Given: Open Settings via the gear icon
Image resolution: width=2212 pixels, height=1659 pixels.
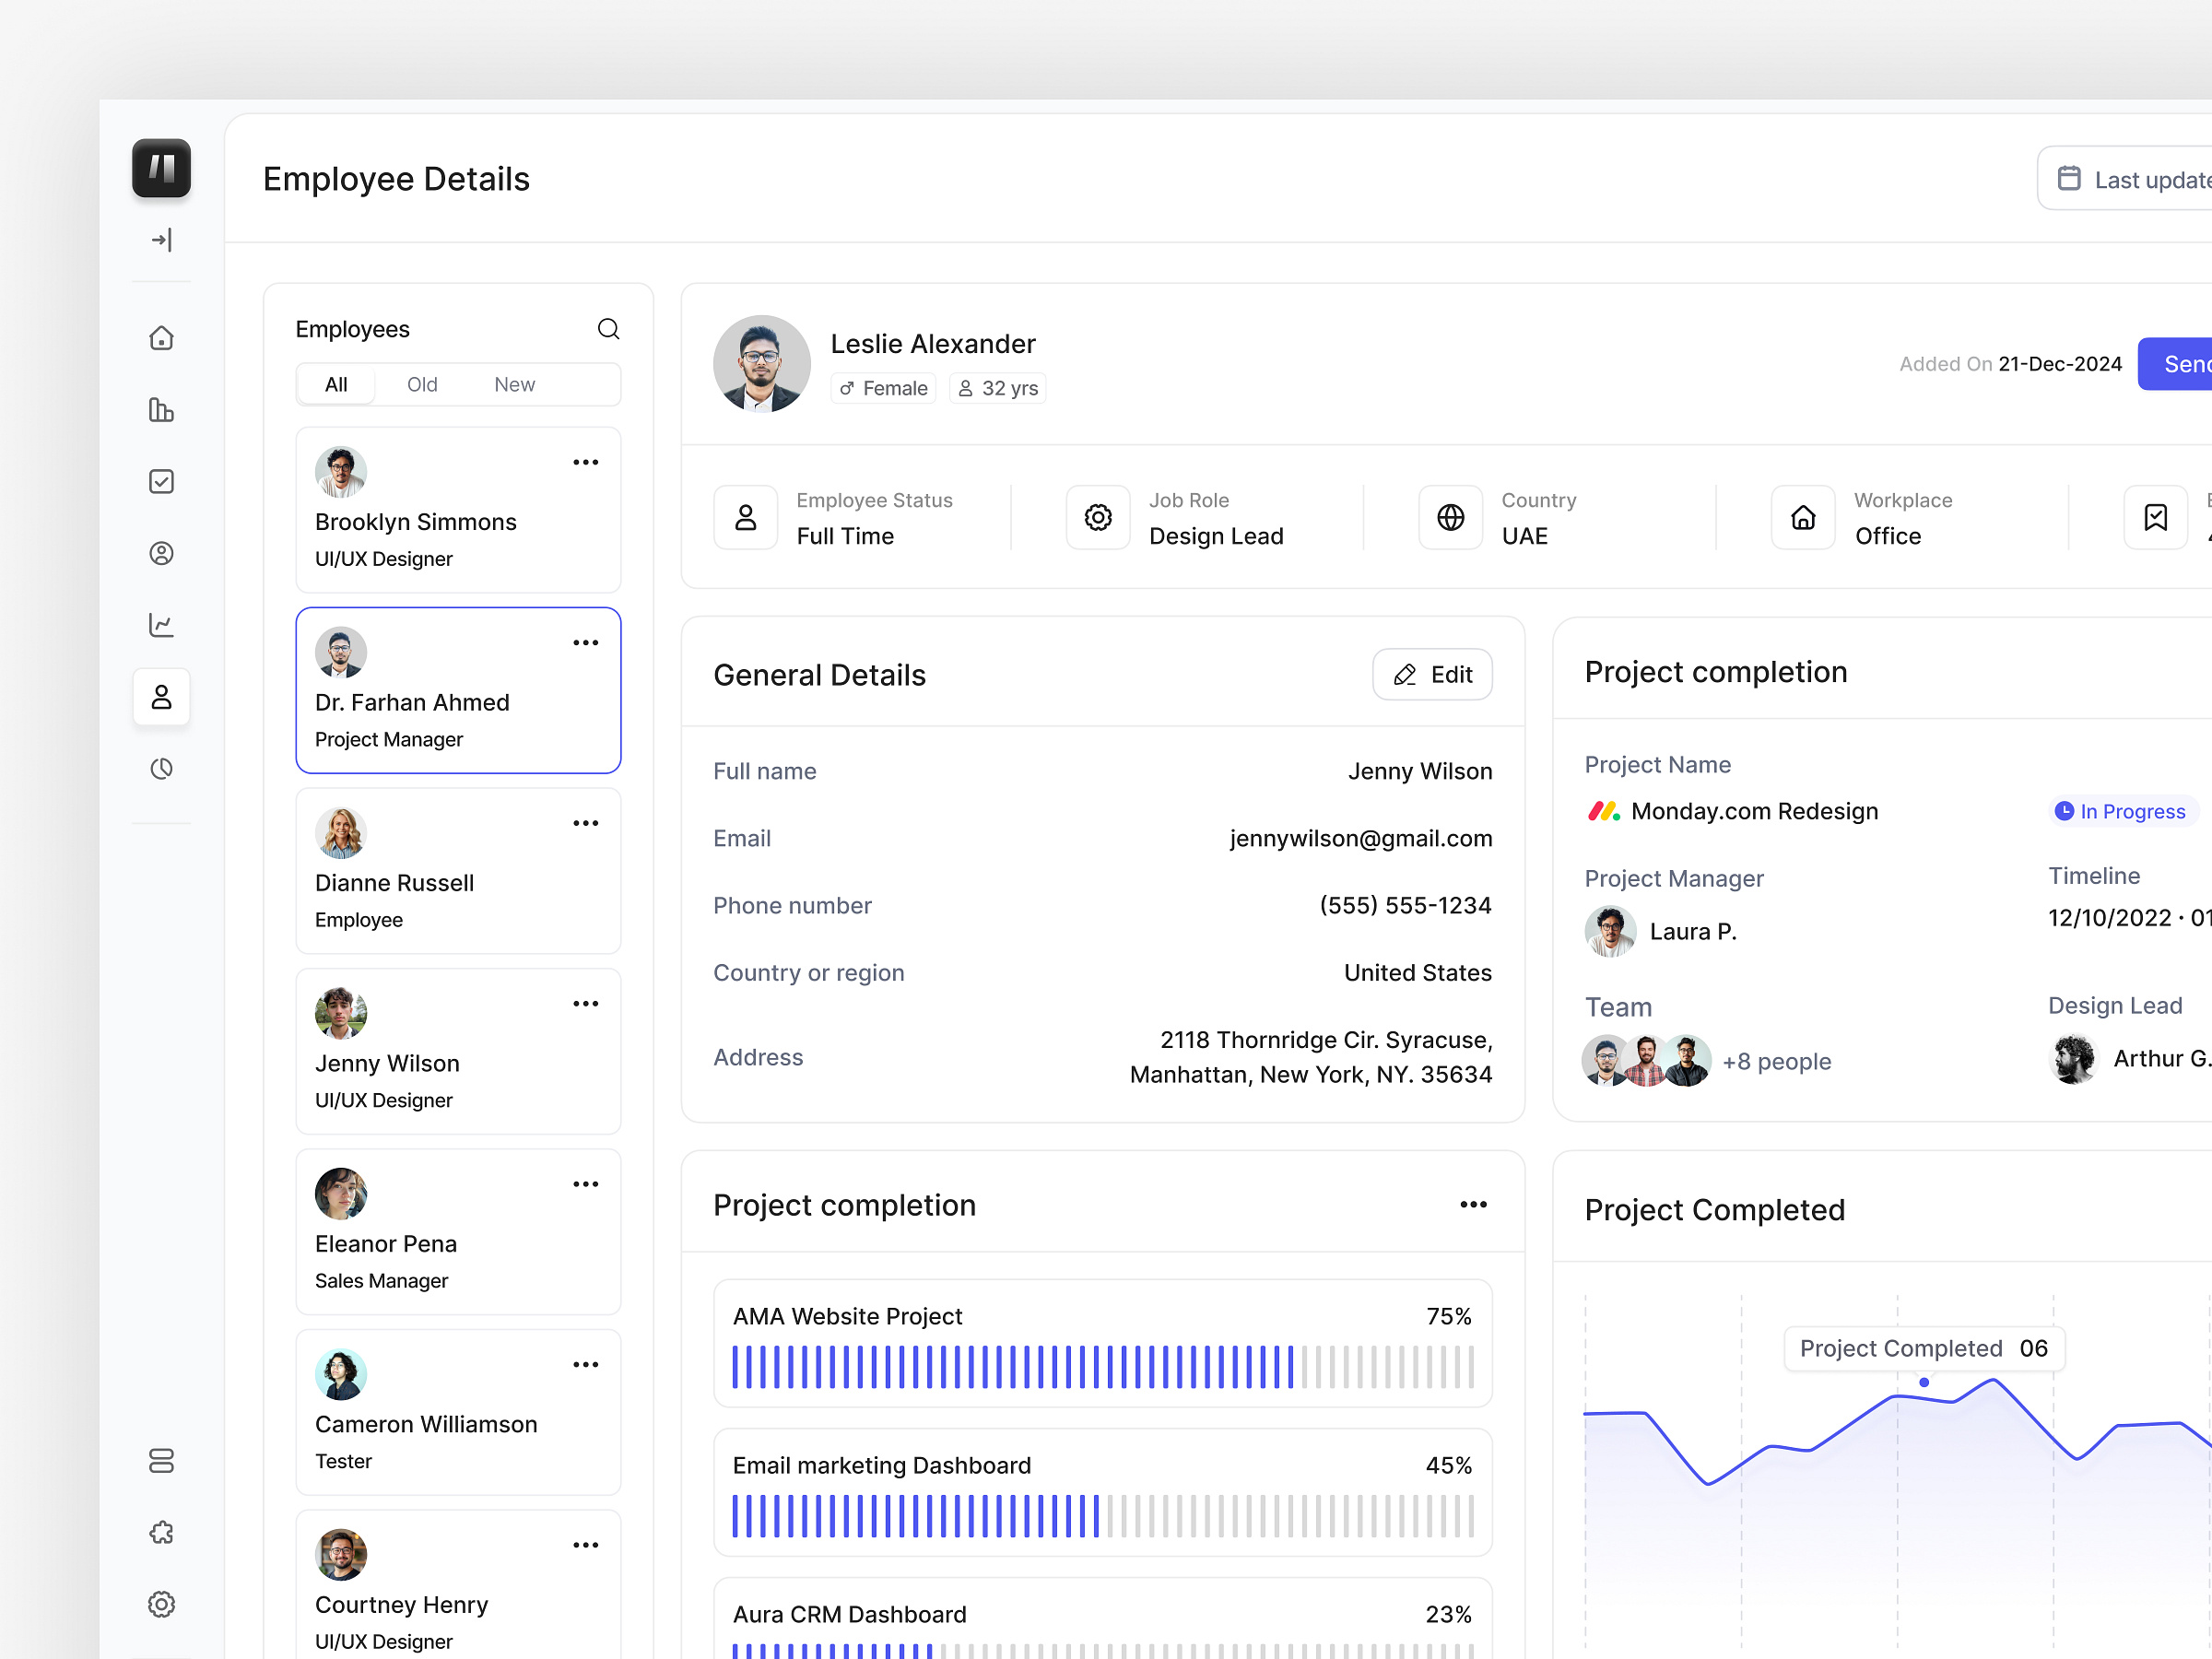Looking at the screenshot, I should 161,1604.
